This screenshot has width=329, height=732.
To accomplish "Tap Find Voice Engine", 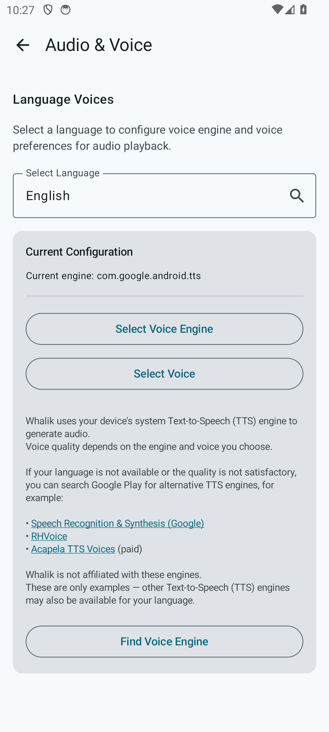I will tap(164, 641).
